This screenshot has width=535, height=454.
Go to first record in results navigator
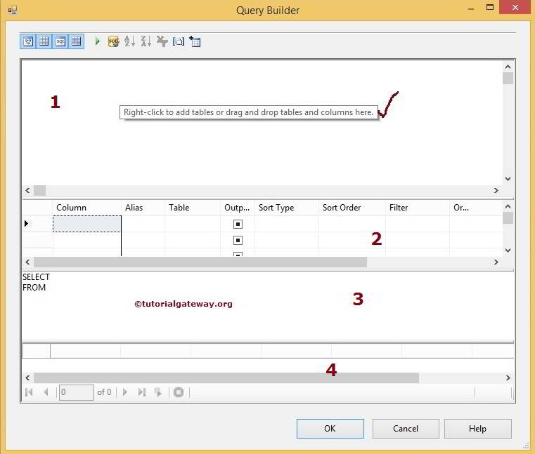point(29,392)
